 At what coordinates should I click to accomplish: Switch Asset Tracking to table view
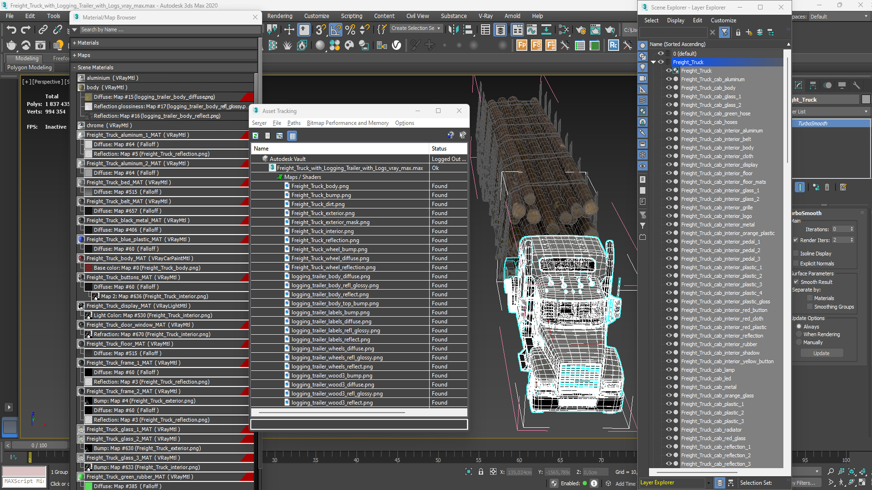(x=292, y=136)
